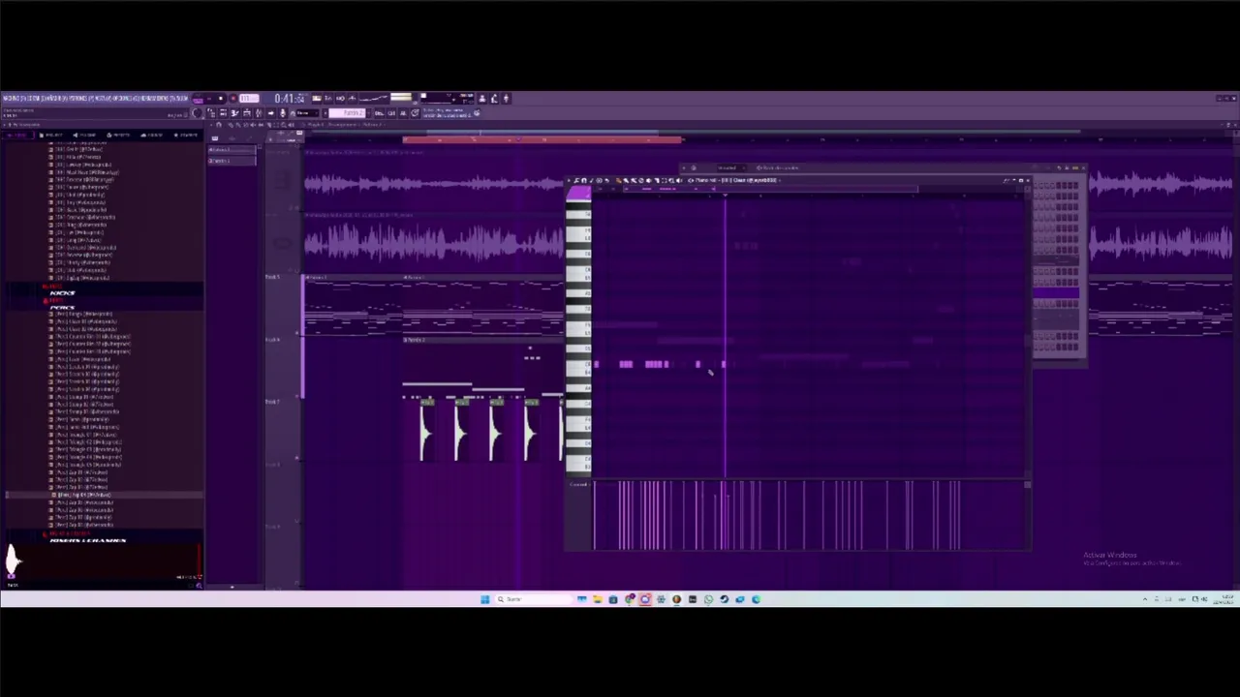Click the 0:41 song time display
The image size is (1240, 697).
290,98
